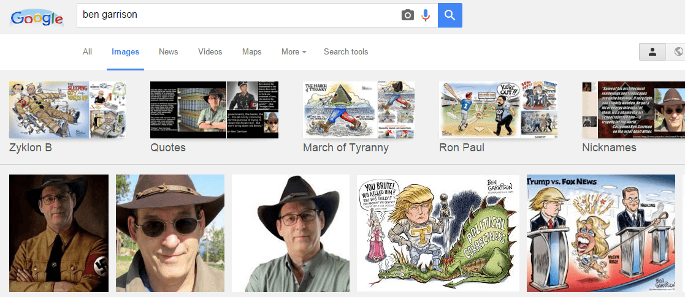Open the Ron Paul image category
Image resolution: width=685 pixels, height=297 pixels.
click(498, 117)
